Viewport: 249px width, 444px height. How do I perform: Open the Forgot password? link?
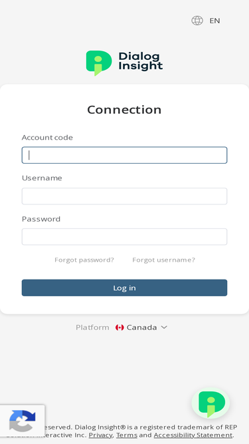[x=84, y=260]
